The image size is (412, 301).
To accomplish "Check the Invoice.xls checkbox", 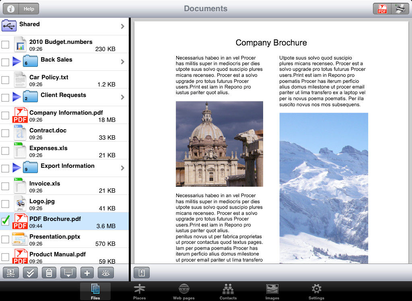I will (5, 186).
